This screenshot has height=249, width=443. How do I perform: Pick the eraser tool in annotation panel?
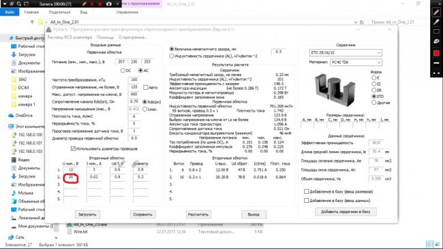point(436,41)
